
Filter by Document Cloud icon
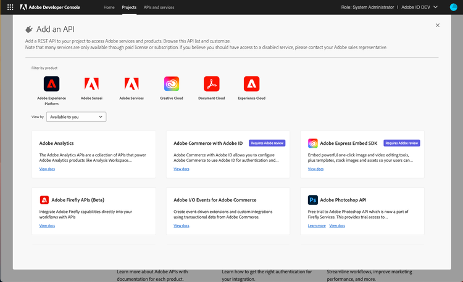(x=211, y=84)
